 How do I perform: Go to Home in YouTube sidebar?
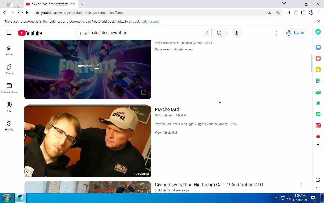pyautogui.click(x=9, y=50)
